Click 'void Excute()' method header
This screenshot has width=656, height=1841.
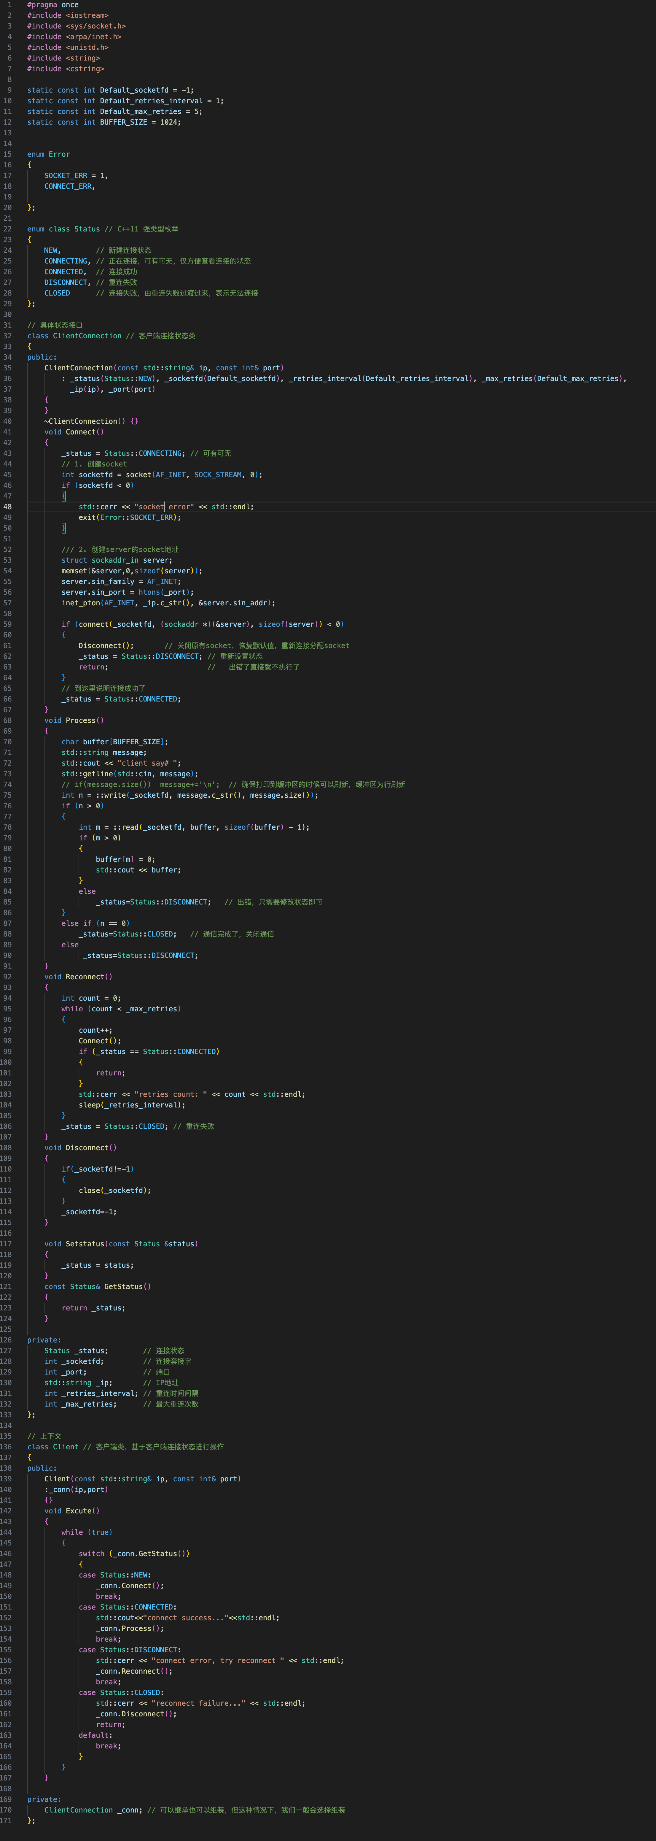pyautogui.click(x=71, y=1511)
